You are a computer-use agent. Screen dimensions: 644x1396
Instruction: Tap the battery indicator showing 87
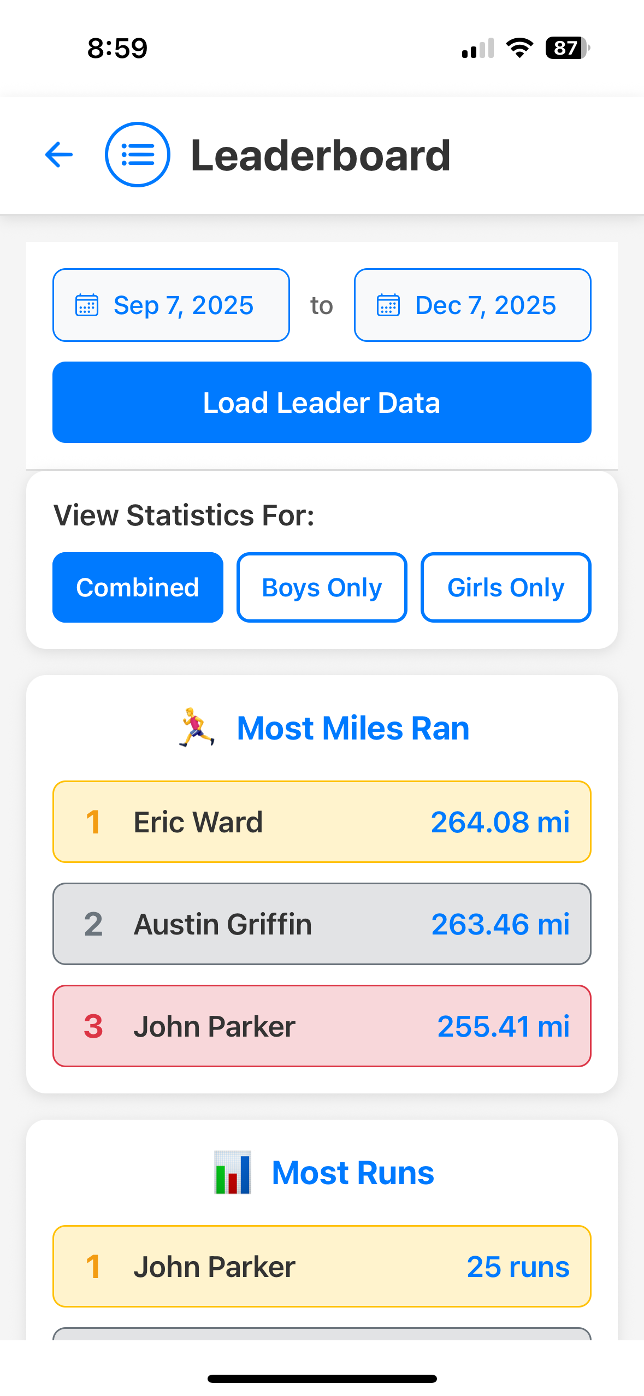(568, 48)
